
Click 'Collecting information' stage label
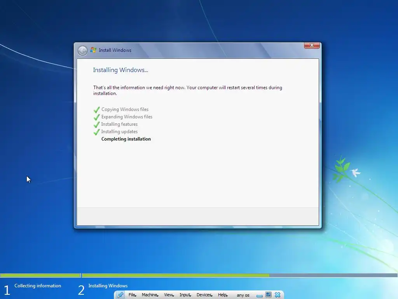coord(38,286)
